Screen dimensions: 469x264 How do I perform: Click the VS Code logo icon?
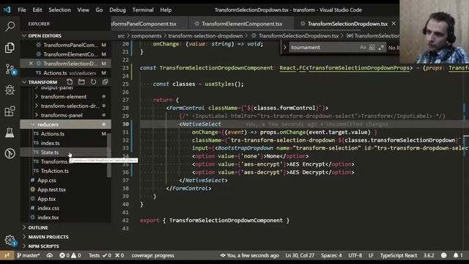(7, 10)
